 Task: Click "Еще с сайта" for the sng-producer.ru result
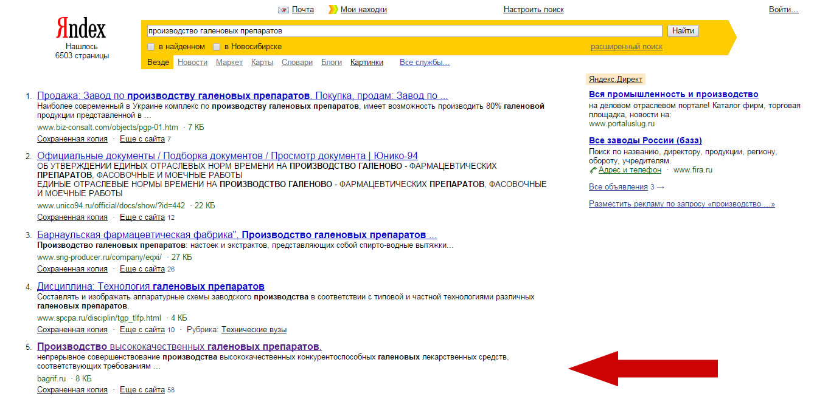(x=142, y=269)
